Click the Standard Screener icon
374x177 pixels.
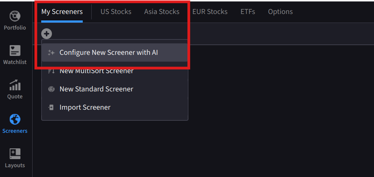[x=51, y=89]
